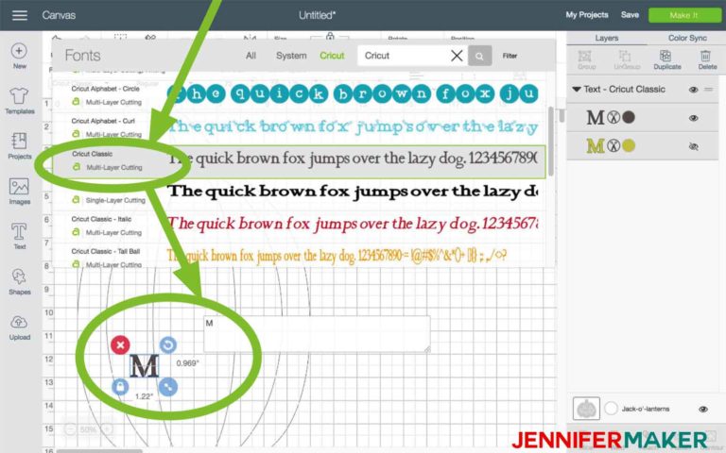This screenshot has height=453, width=726.
Task: Click the Untitled* project title
Action: pyautogui.click(x=318, y=15)
